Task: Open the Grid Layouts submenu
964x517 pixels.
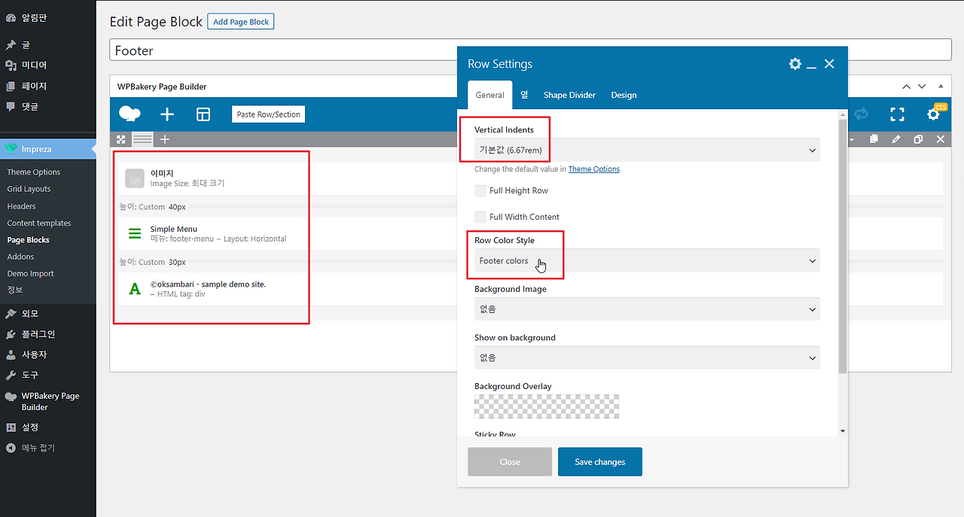Action: tap(29, 189)
